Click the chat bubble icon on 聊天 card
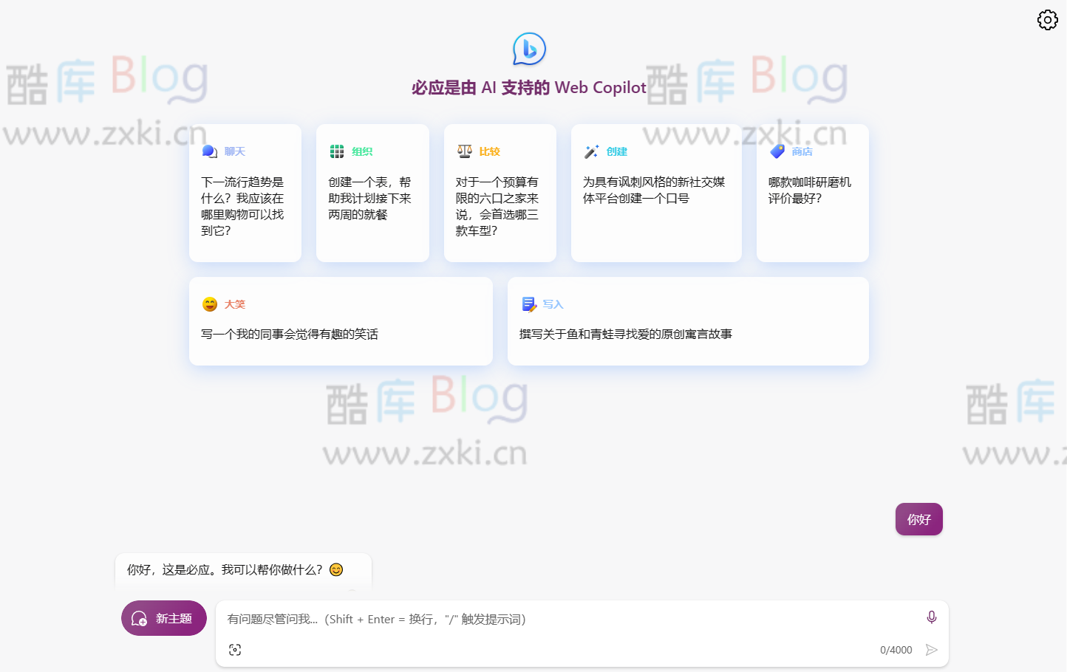 (x=209, y=151)
